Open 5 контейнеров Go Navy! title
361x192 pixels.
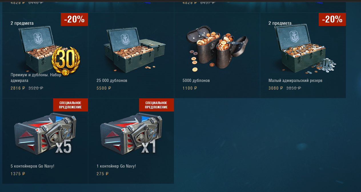32,166
